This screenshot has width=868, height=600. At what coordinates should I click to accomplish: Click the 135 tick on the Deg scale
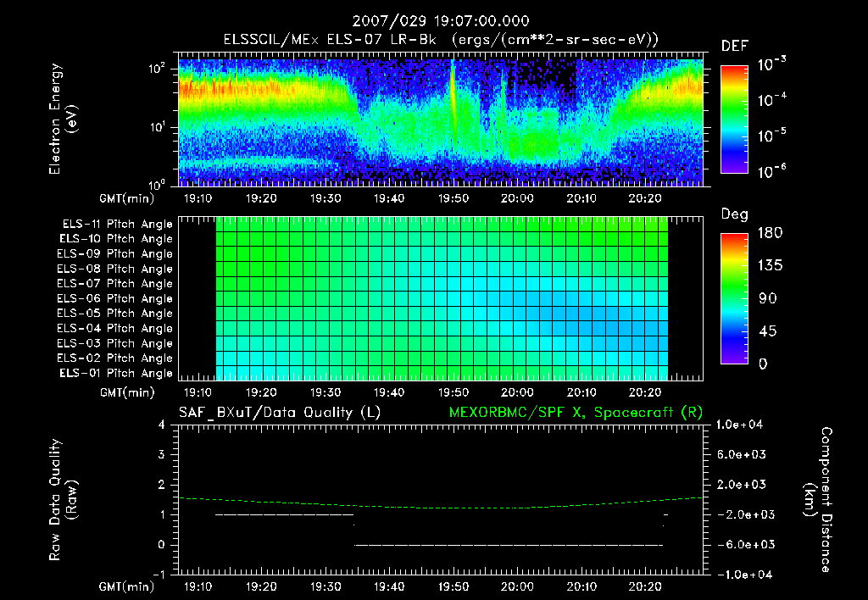pyautogui.click(x=771, y=266)
